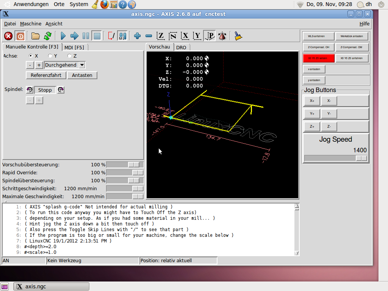Toggle rotate view mode cone icon

coord(222,36)
